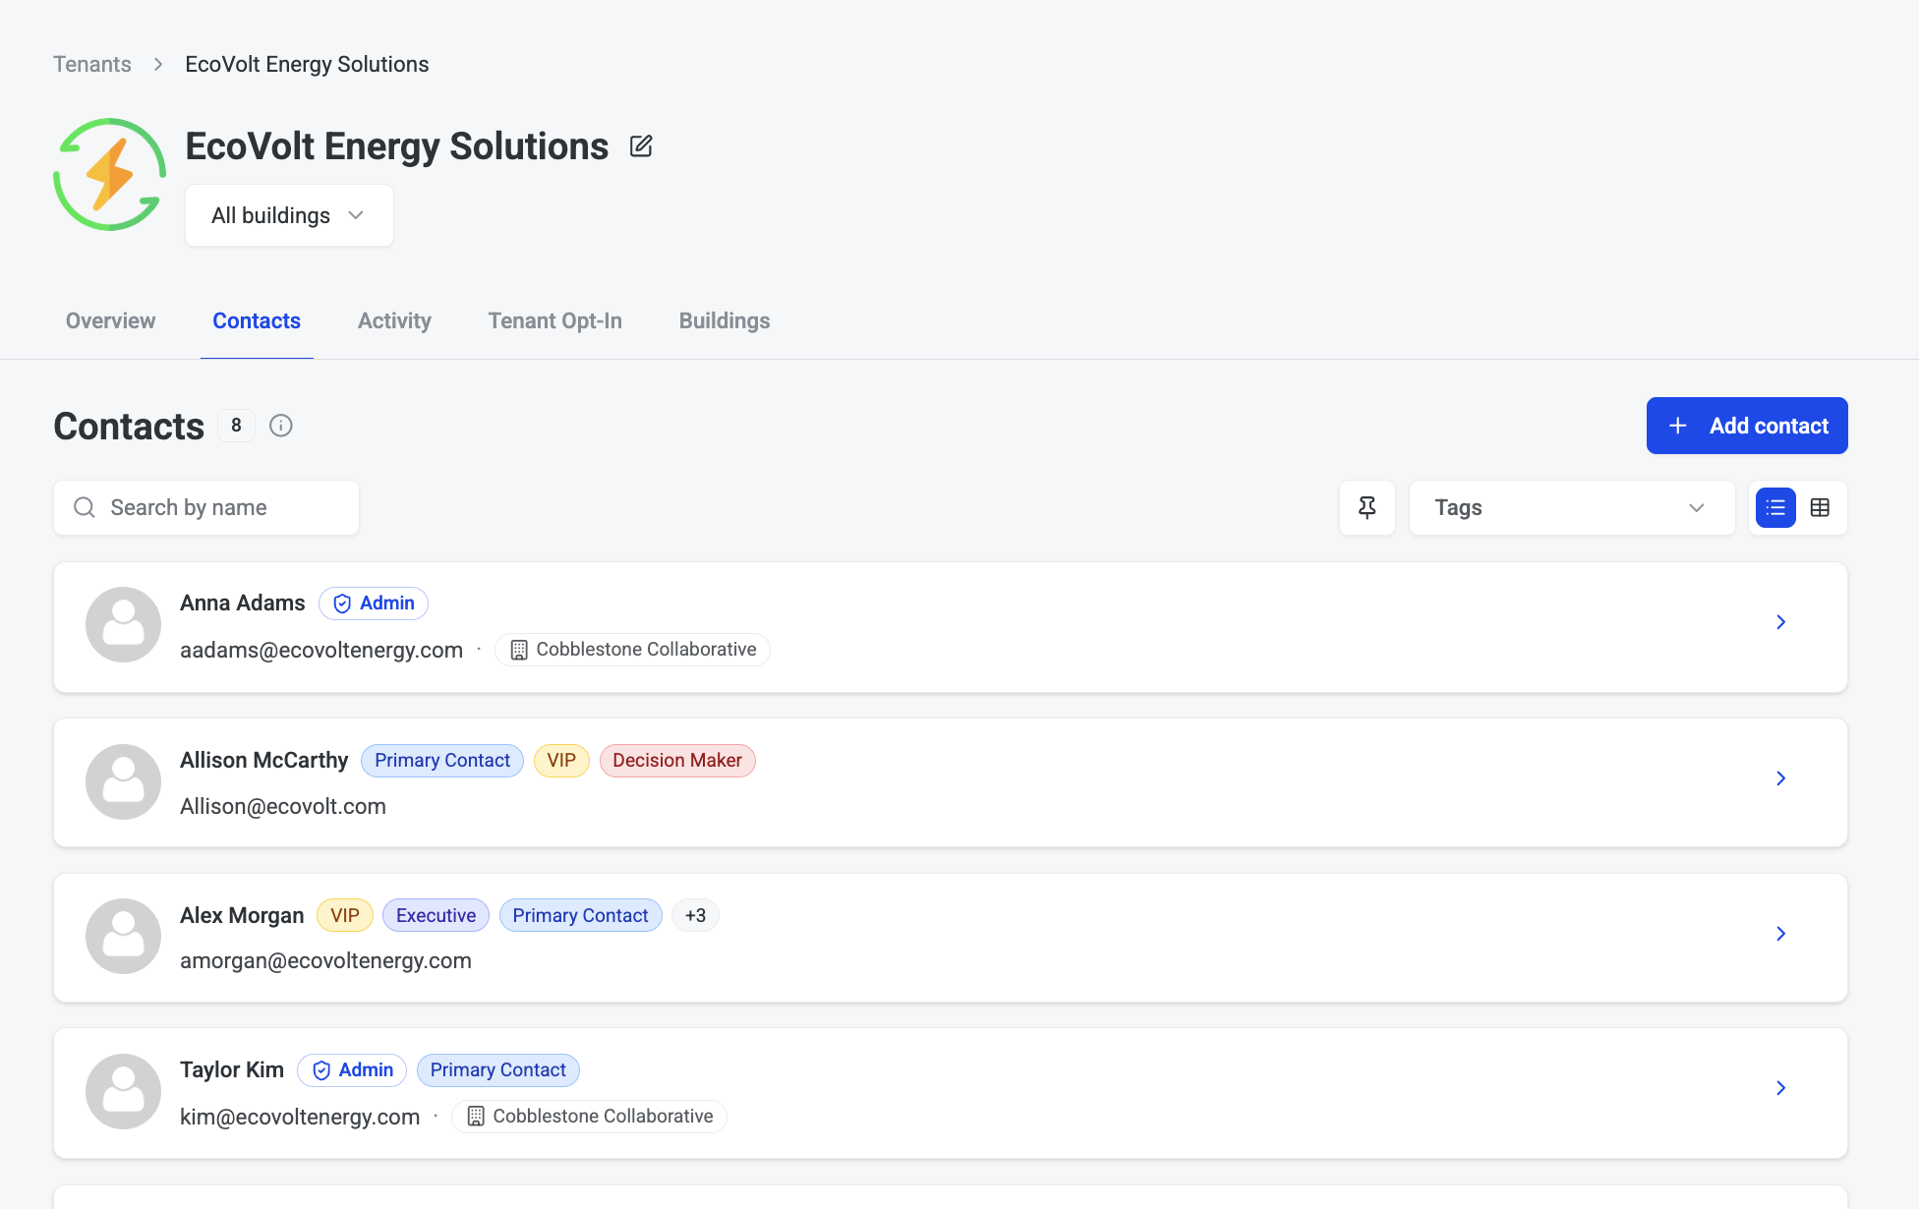The height and width of the screenshot is (1209, 1919).
Task: Click Taylor Kim's Admin shield badge
Action: click(x=352, y=1070)
